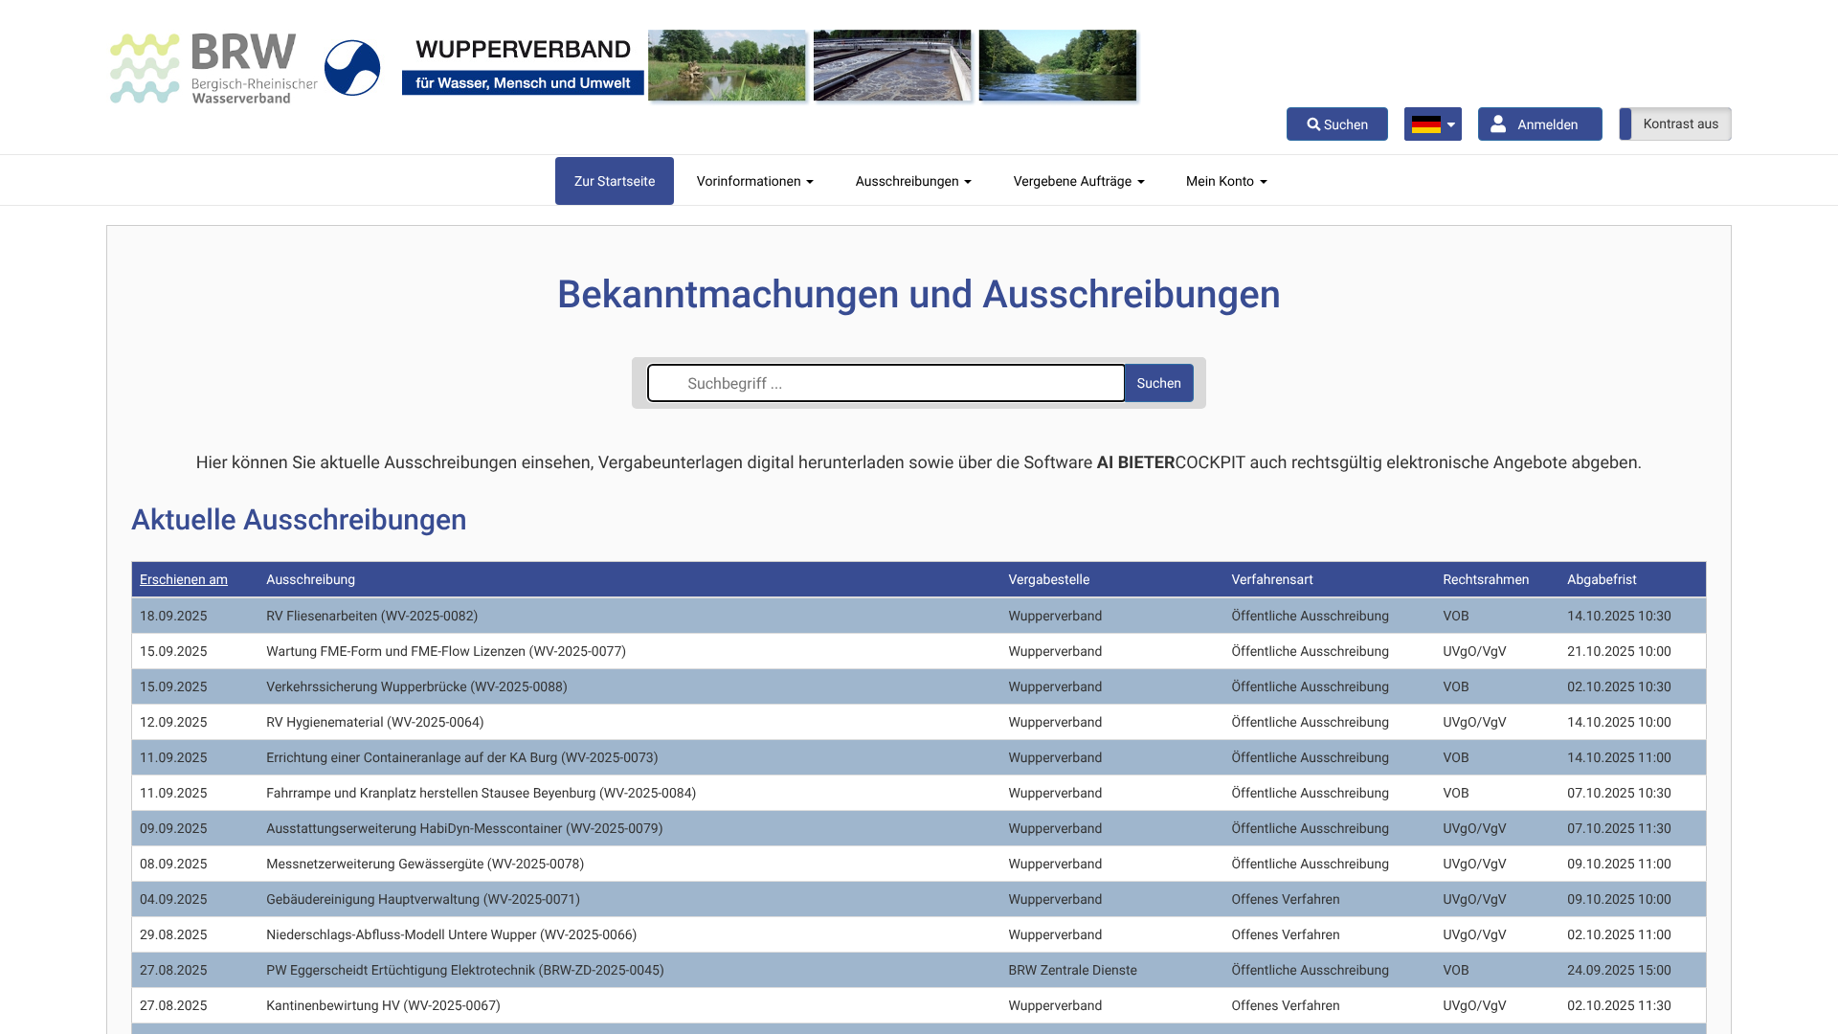
Task: Click the treatment plant basin photo
Action: pyautogui.click(x=892, y=65)
